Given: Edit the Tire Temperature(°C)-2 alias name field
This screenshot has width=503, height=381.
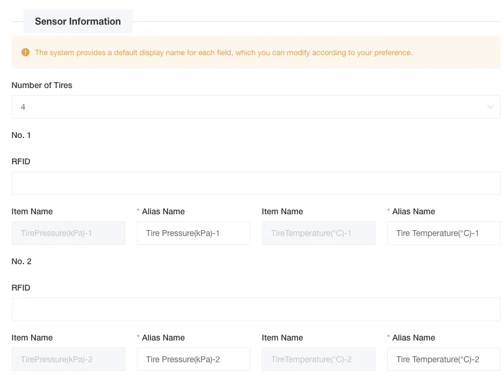Looking at the screenshot, I should (444, 359).
